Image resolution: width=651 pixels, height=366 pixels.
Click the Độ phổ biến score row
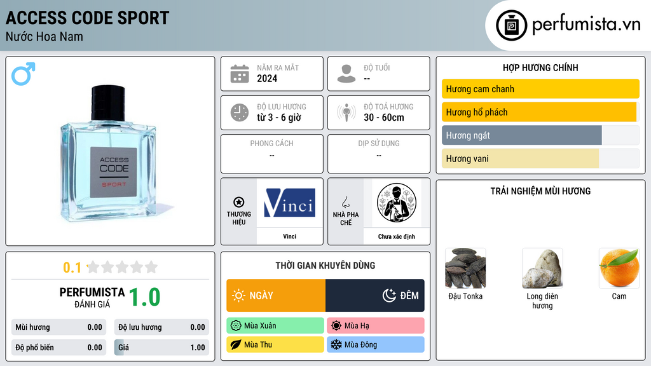[x=58, y=348]
